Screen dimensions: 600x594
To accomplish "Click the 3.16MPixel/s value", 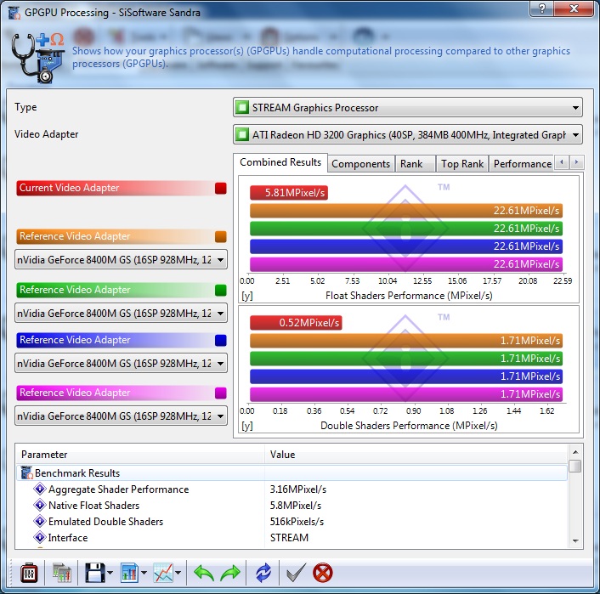I will coord(298,489).
